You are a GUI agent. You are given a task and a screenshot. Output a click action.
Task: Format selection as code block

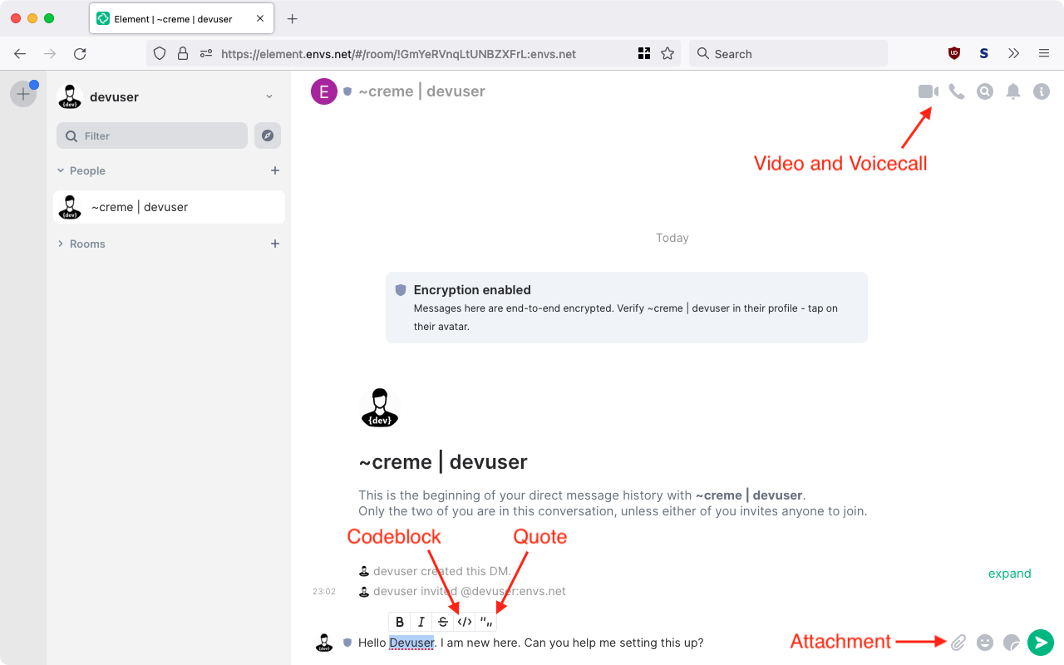pyautogui.click(x=465, y=622)
